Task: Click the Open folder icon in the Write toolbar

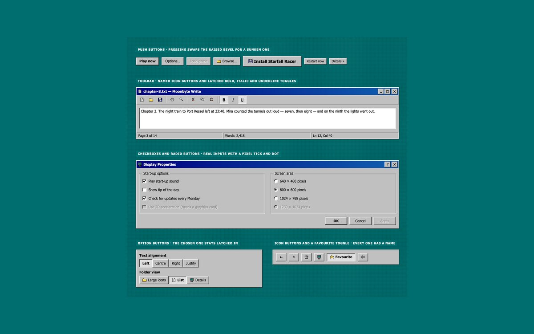Action: [151, 100]
